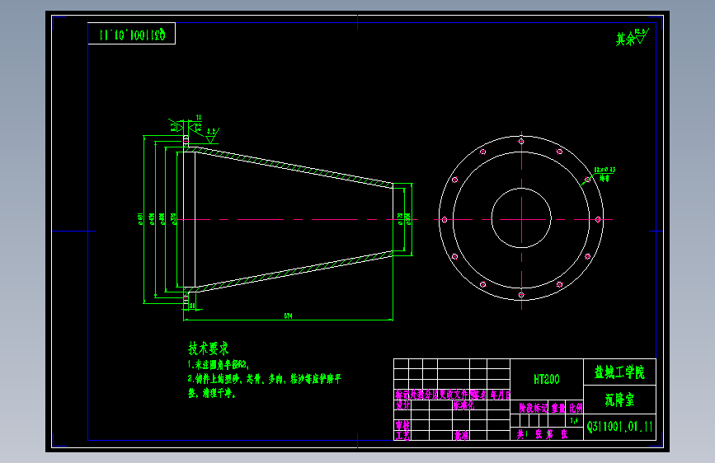The width and height of the screenshot is (715, 463).
Task: Select the 盐城工学院 title block text
Action: point(619,372)
